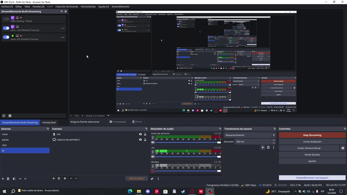
Task: Move selected scene down
Action: pyautogui.click(x=25, y=179)
